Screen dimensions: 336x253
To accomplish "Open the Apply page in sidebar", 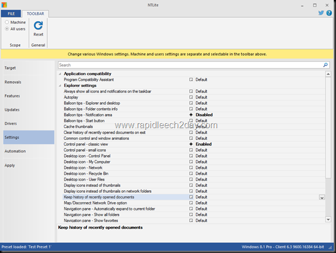I will [x=29, y=166].
